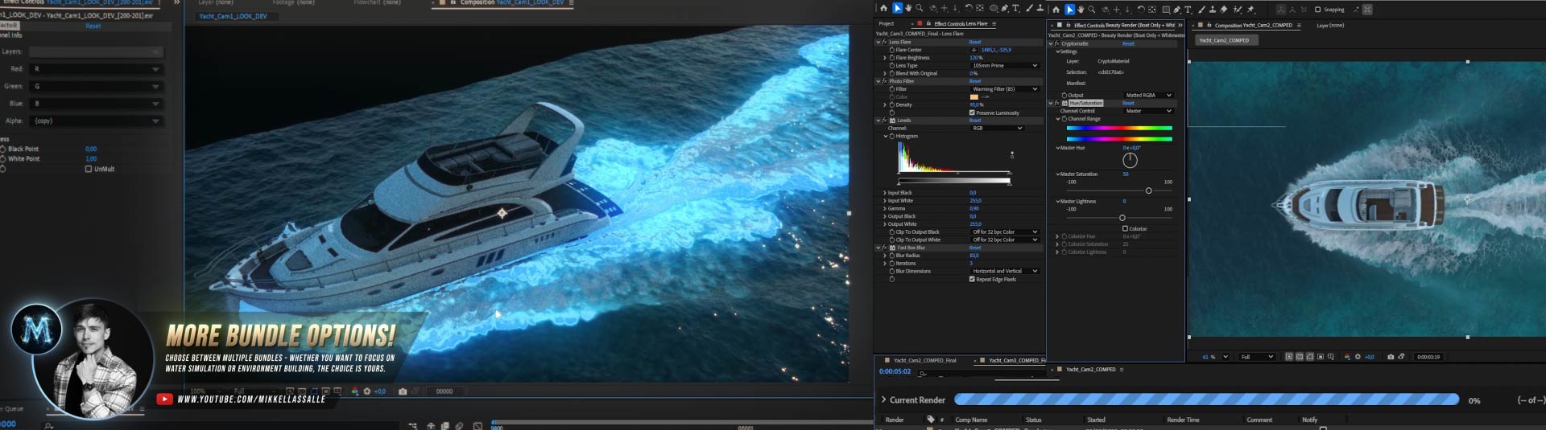This screenshot has width=1546, height=430.
Task: Reset exposure icon in Cam2 viewer
Action: click(1358, 357)
